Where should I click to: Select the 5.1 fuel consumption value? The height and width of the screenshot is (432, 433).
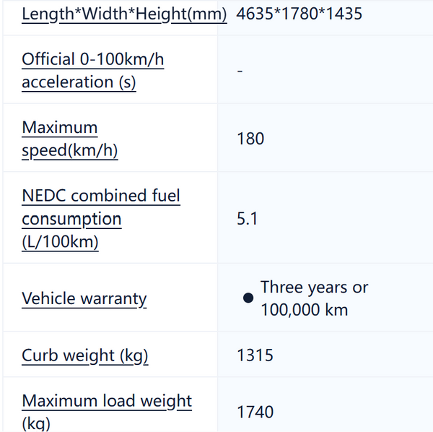tap(247, 219)
